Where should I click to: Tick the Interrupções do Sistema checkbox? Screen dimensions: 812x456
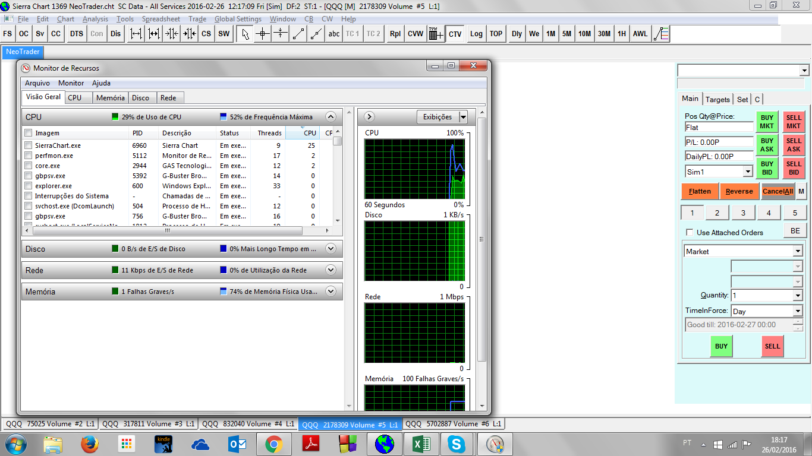pyautogui.click(x=28, y=196)
